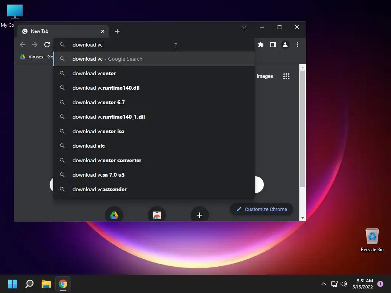Reload the page with the refresh icon
This screenshot has width=391, height=293.
(x=47, y=45)
